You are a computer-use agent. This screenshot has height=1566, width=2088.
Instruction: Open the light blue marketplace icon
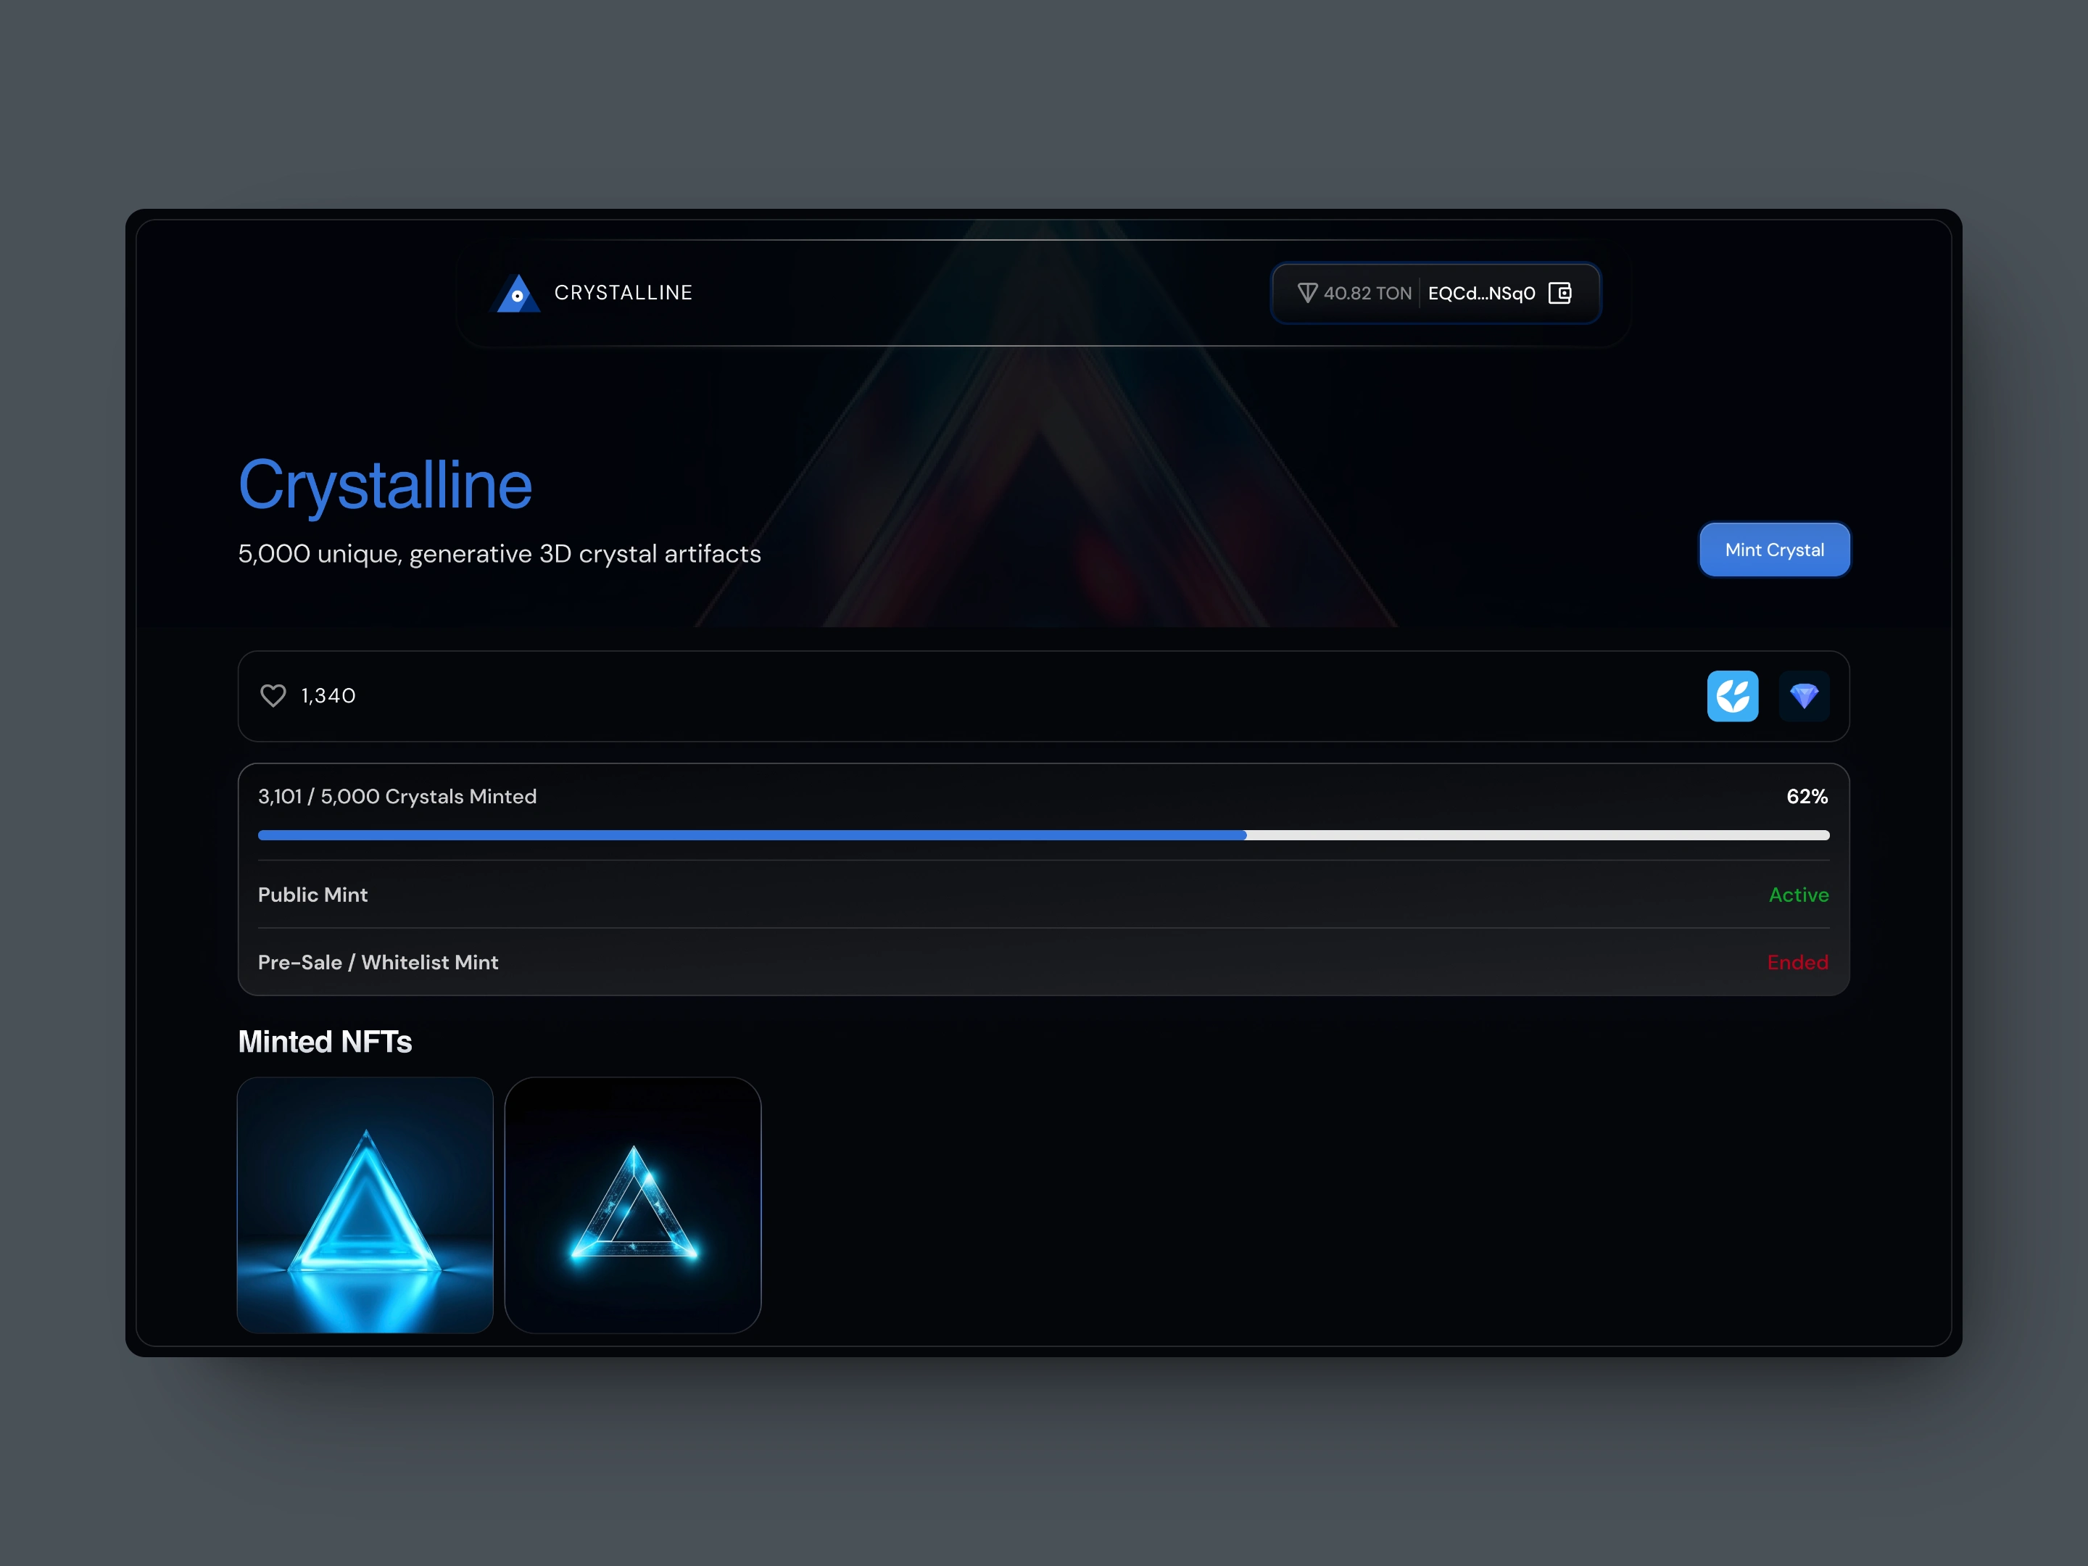pyautogui.click(x=1732, y=696)
